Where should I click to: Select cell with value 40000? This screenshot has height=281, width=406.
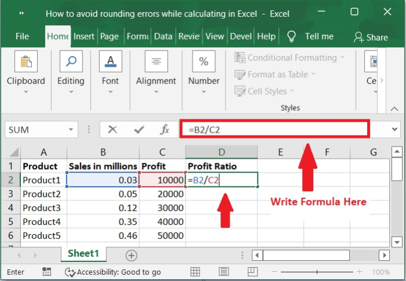[162, 222]
